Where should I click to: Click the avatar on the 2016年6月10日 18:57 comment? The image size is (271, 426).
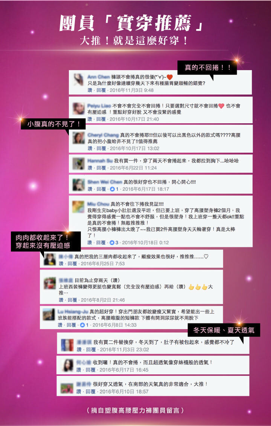point(67,388)
